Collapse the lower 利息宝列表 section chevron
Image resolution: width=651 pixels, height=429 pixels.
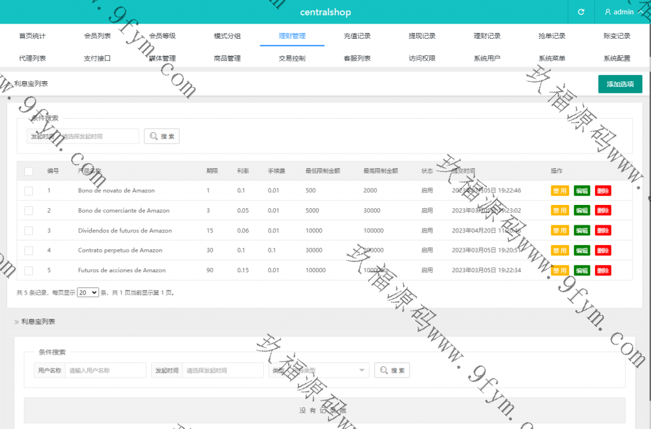17,322
